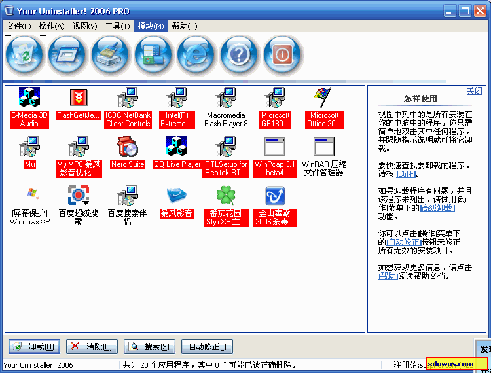Click the 帮助 link in help panel

(388, 276)
